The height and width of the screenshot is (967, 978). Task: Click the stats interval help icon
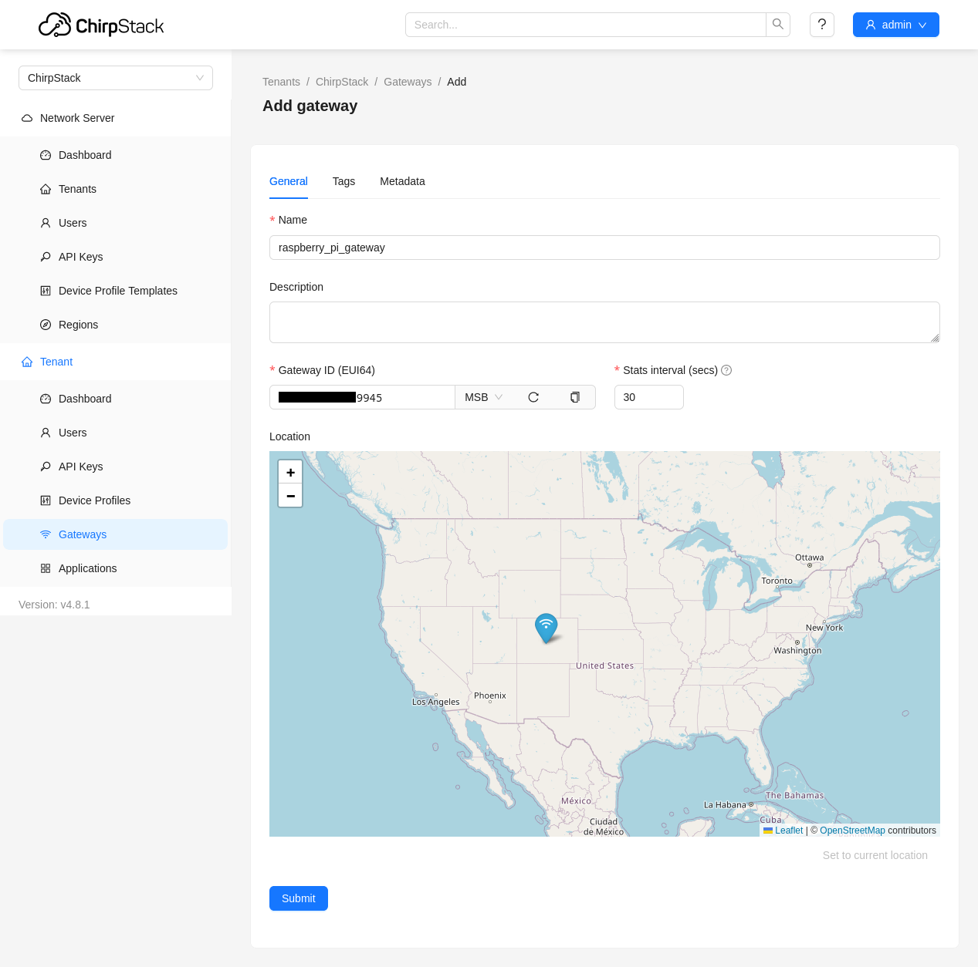(726, 370)
